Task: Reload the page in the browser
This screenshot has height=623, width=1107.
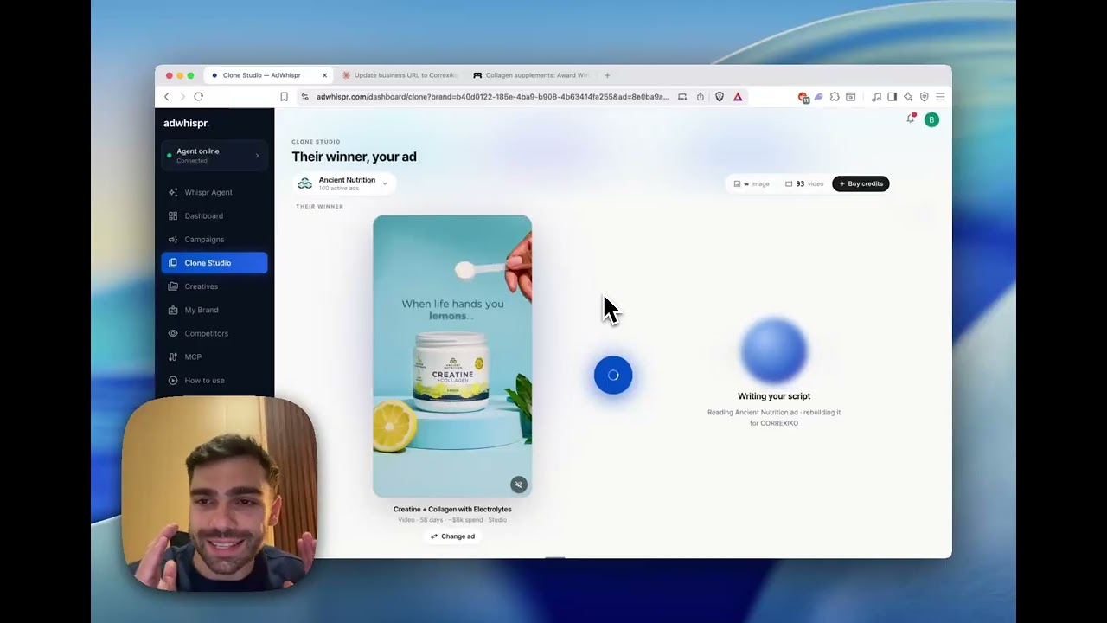Action: pos(198,97)
